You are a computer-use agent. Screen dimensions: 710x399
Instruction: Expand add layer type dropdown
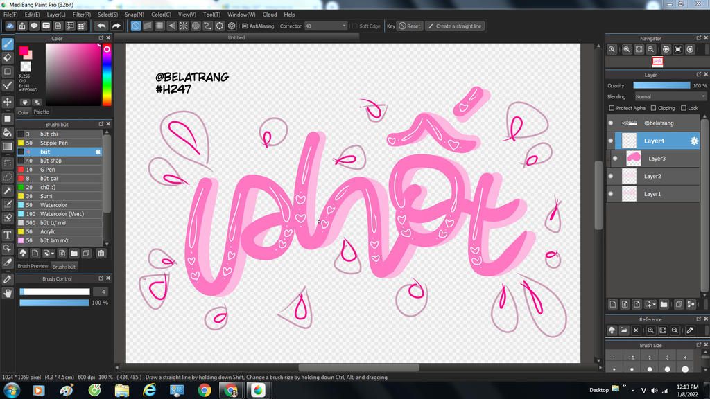[x=655, y=305]
